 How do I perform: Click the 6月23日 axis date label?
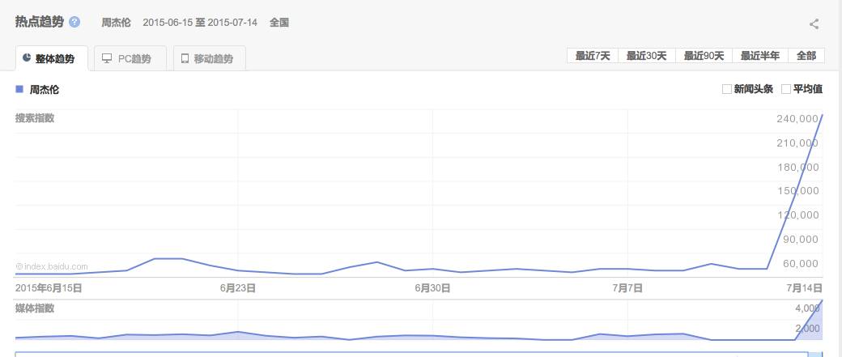(237, 288)
